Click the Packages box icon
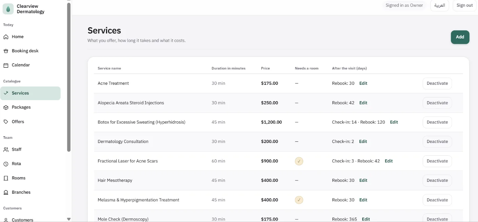This screenshot has height=222, width=478. [6, 107]
